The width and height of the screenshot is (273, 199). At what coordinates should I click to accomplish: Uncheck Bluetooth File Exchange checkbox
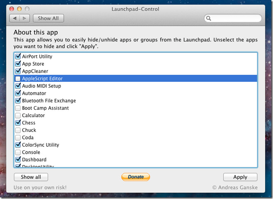click(x=18, y=101)
